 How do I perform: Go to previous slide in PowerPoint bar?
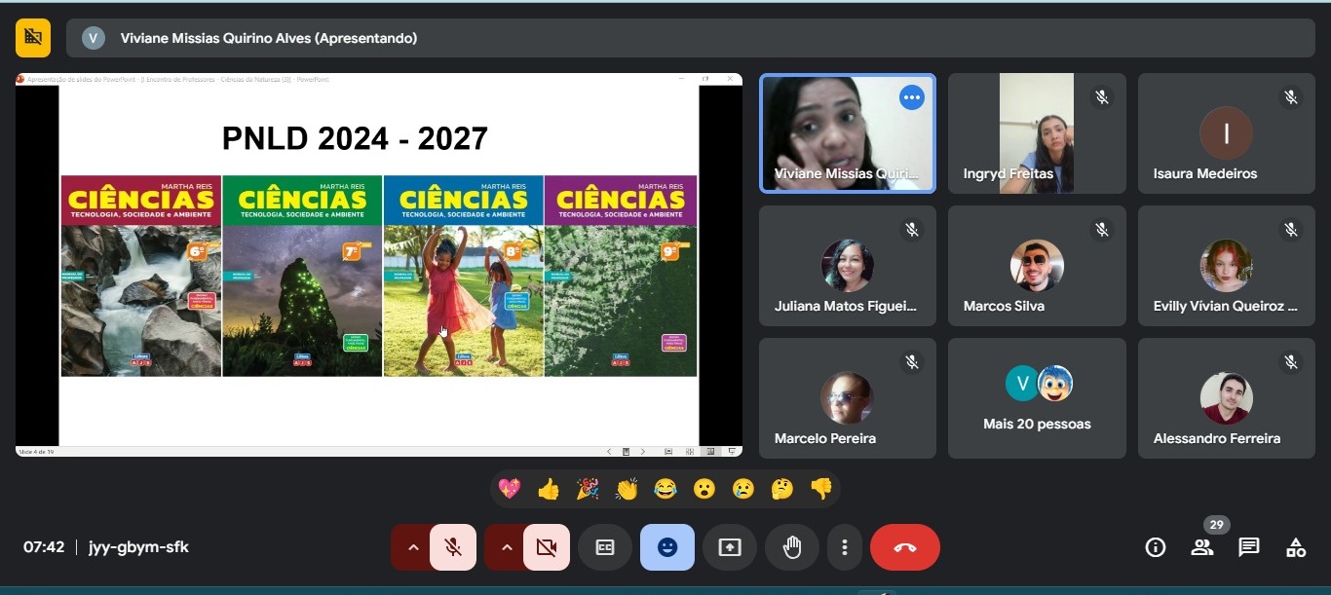point(610,452)
